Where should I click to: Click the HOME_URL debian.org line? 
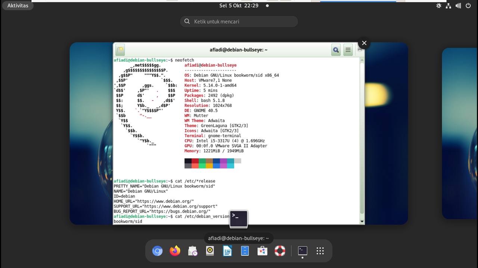[154, 201]
